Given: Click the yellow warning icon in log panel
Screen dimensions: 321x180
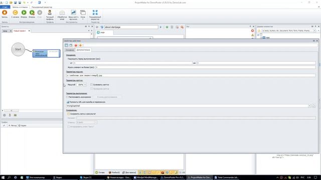Looking at the screenshot, I should point(252,35).
